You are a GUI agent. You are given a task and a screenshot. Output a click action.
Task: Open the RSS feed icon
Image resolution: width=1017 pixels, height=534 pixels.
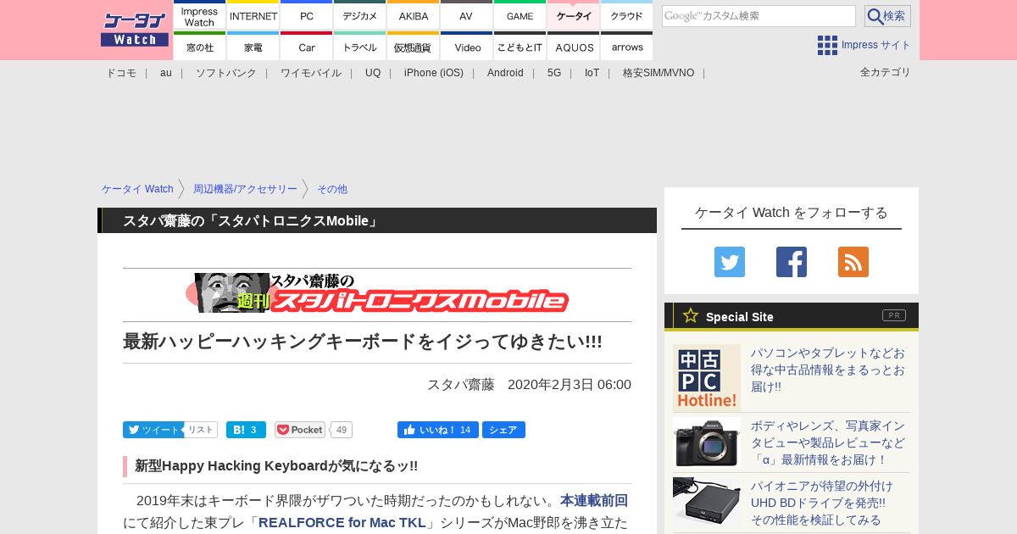point(853,262)
